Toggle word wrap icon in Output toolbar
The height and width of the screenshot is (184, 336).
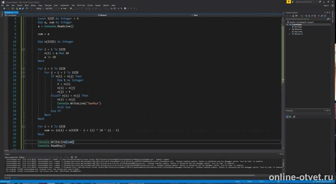(x=76, y=157)
